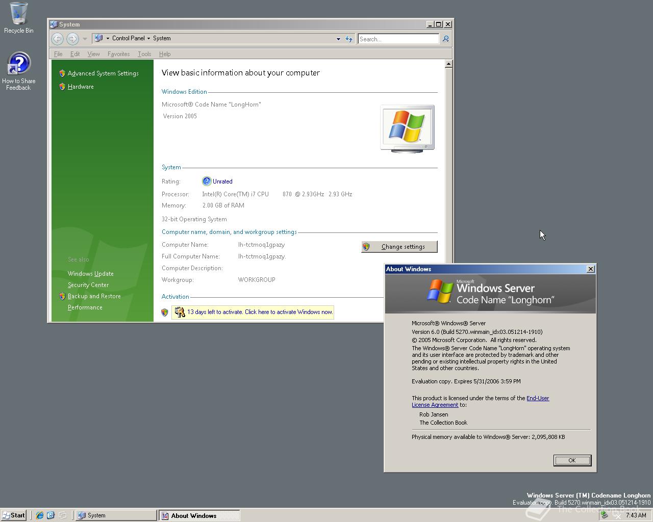
Task: Click activate Windows now link
Action: point(260,312)
